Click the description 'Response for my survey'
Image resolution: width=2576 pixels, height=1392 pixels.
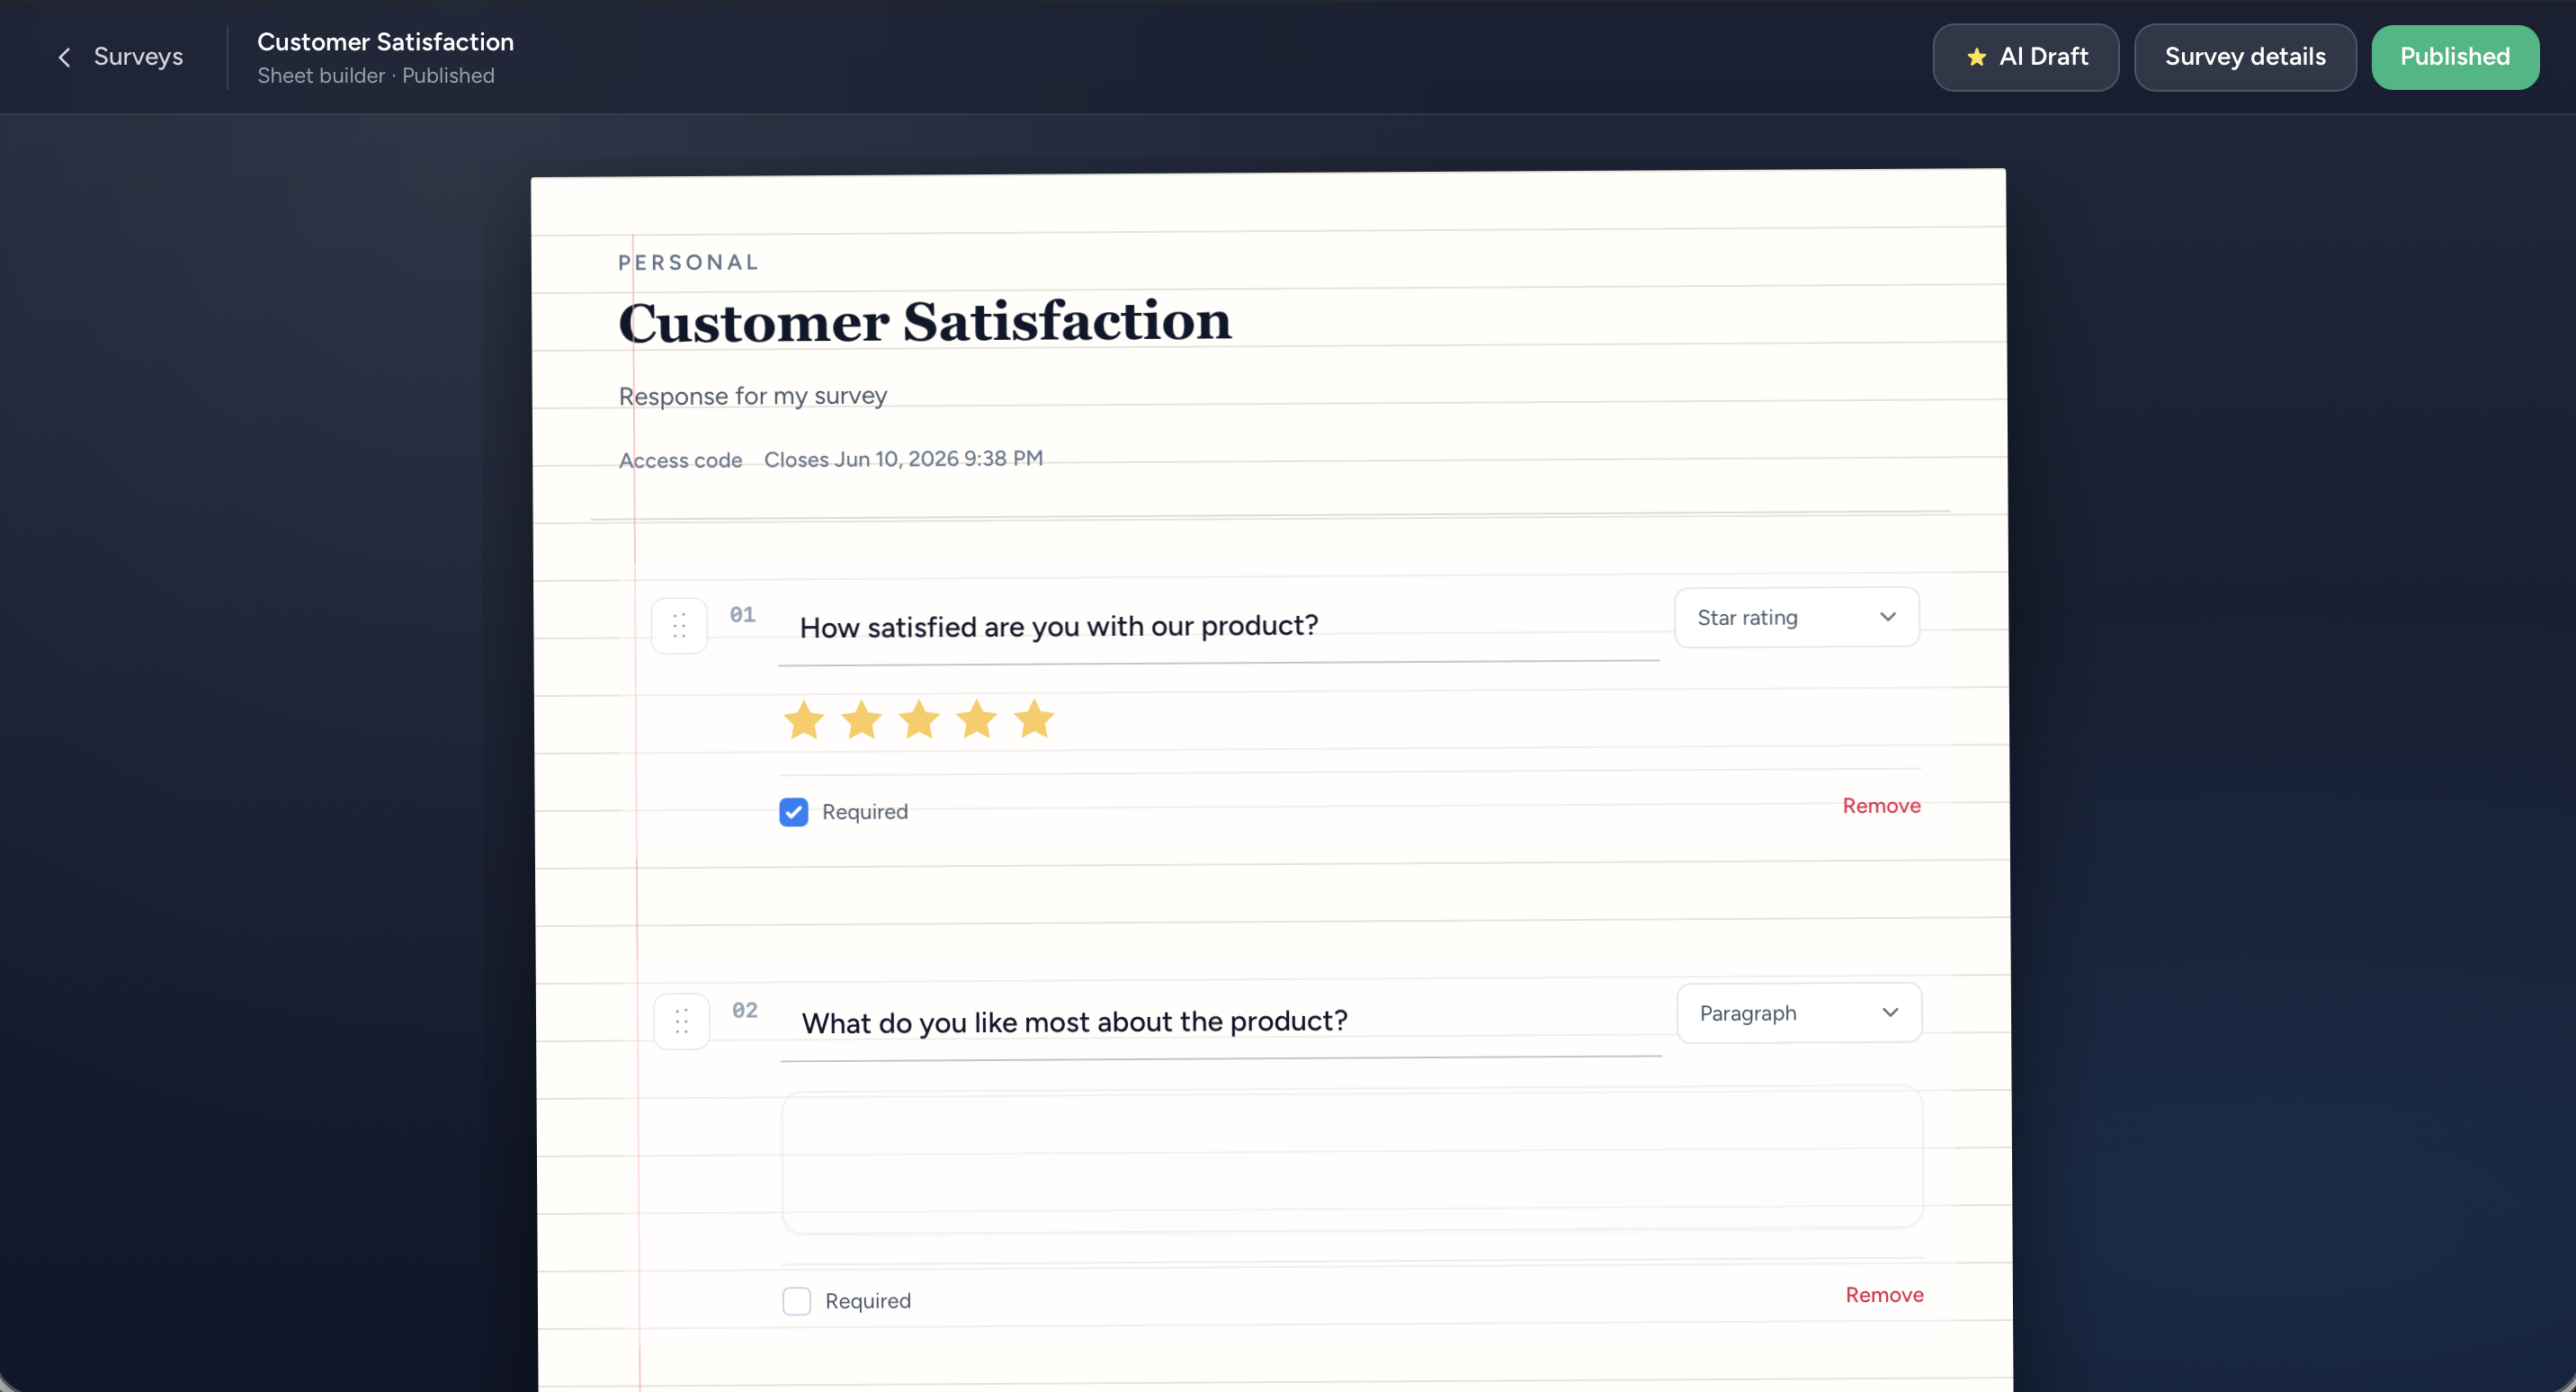[x=753, y=396]
